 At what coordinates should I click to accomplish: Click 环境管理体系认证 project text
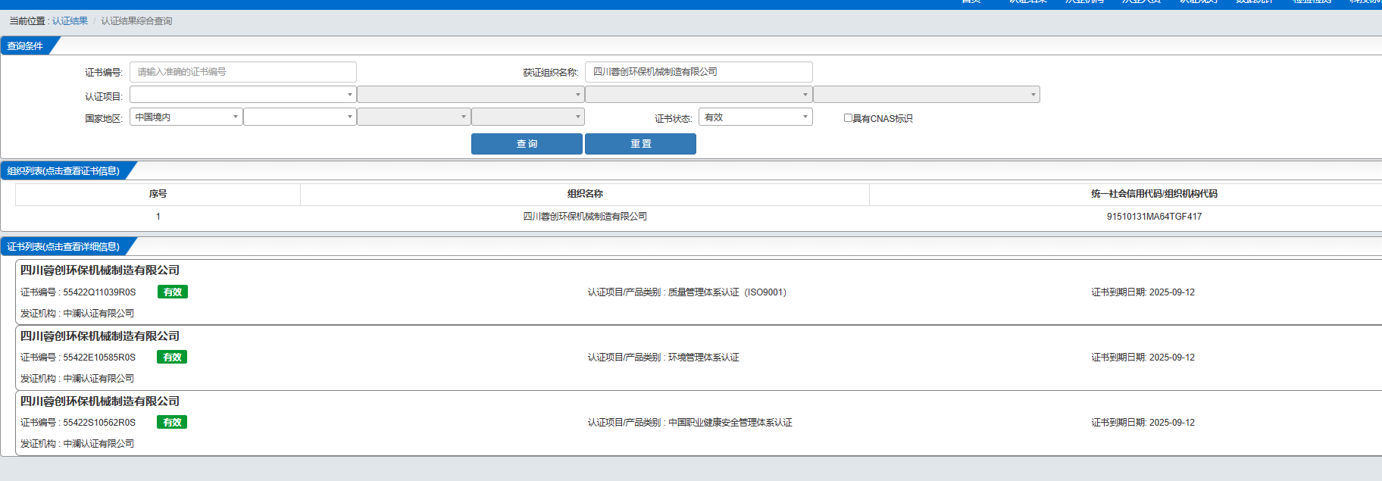[703, 358]
